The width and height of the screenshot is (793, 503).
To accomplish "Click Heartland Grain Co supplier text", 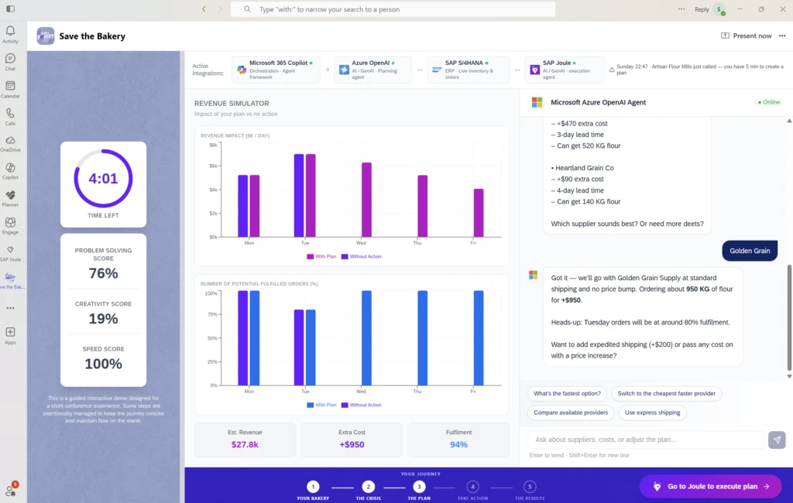I will (x=584, y=168).
